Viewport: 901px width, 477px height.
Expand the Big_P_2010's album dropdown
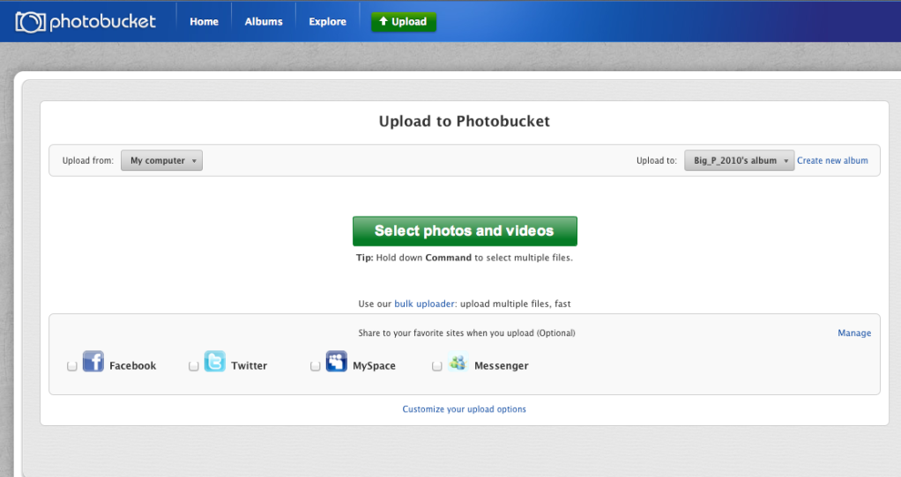tap(739, 160)
